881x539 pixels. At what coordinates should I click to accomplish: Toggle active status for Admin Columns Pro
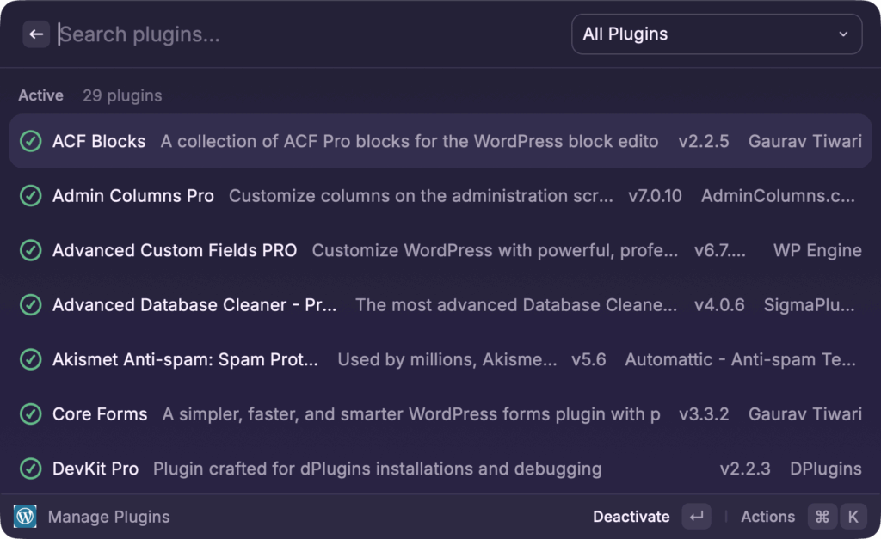[31, 196]
